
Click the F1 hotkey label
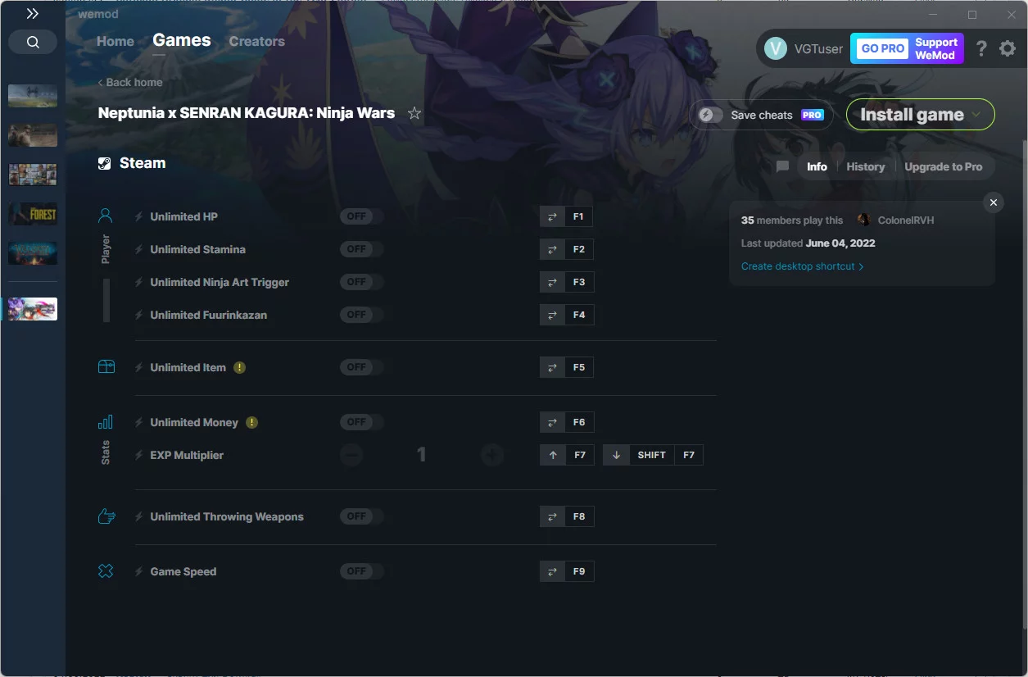(x=578, y=216)
